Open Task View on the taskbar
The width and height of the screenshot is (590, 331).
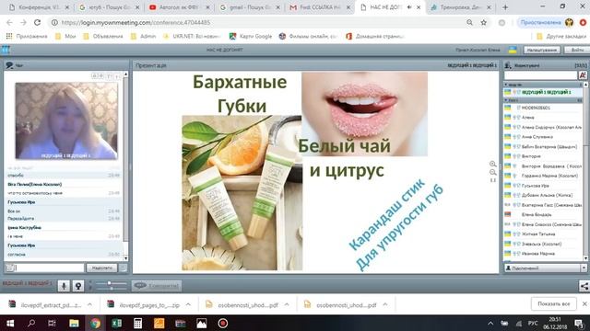pyautogui.click(x=52, y=323)
